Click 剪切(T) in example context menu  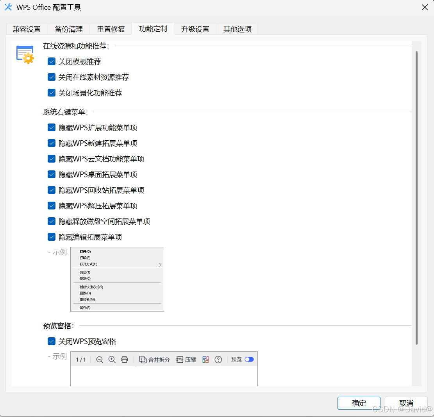pos(85,272)
